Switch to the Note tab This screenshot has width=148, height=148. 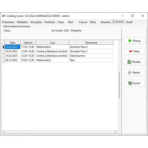[x=93, y=22]
